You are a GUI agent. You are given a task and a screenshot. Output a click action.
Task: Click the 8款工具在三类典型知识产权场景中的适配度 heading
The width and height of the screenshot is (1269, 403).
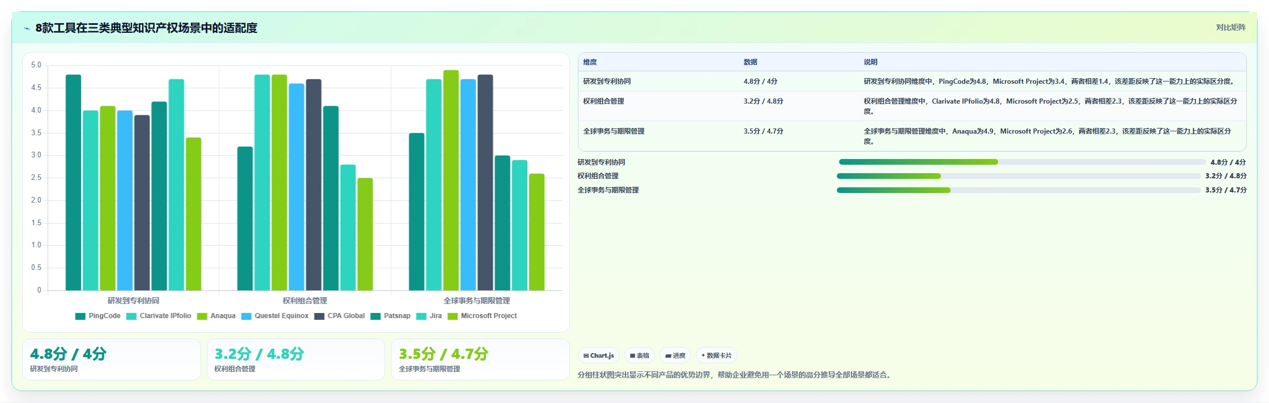point(146,28)
